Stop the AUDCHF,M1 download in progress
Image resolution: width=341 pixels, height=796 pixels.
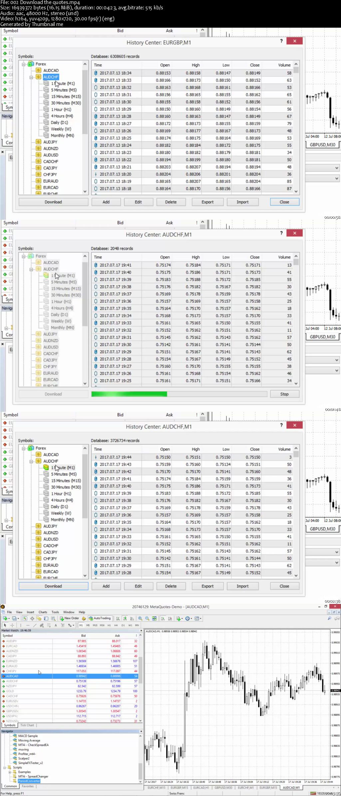point(284,394)
